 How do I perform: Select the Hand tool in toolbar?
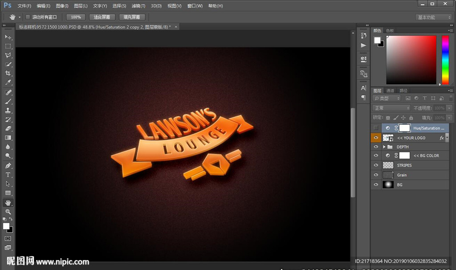pos(8,202)
